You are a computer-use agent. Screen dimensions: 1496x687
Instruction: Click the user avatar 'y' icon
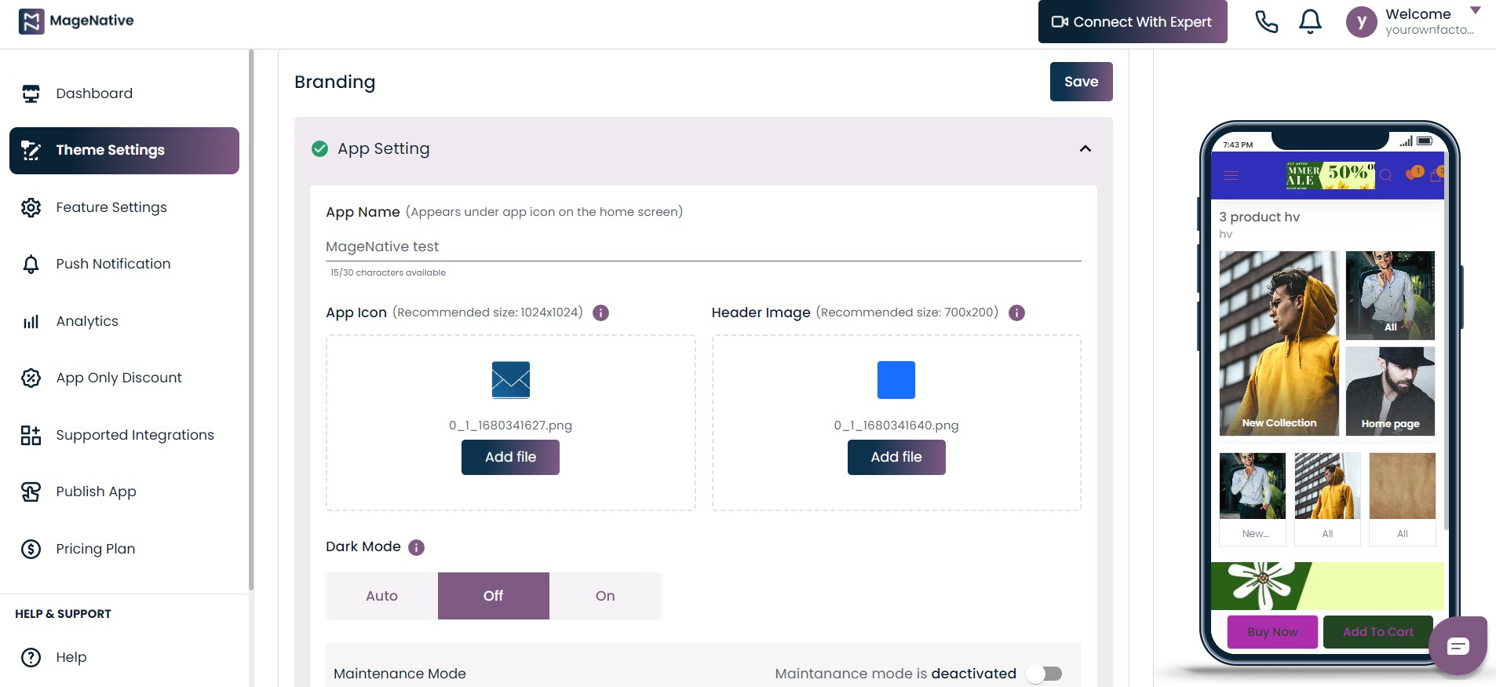[1362, 22]
